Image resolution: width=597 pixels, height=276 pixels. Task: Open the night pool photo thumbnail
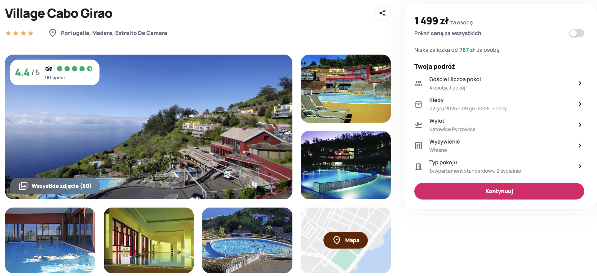346,165
